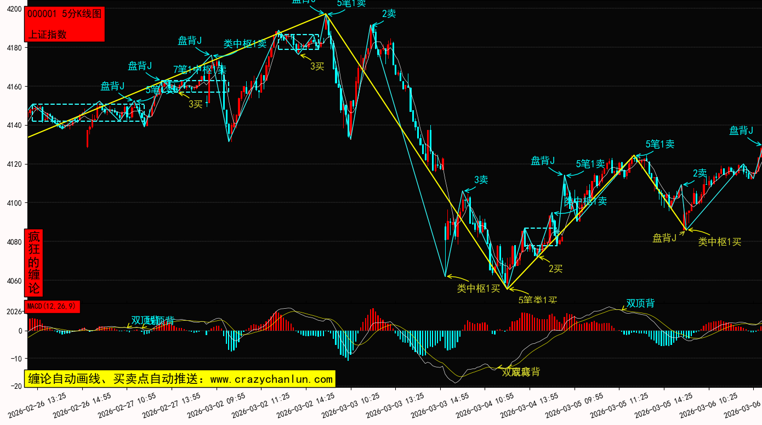
Task: Select the 双底背 label in MACD panel
Action: coord(521,372)
